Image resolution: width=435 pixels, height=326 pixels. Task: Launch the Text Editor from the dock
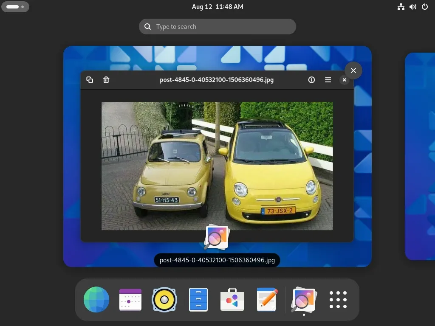[266, 300]
